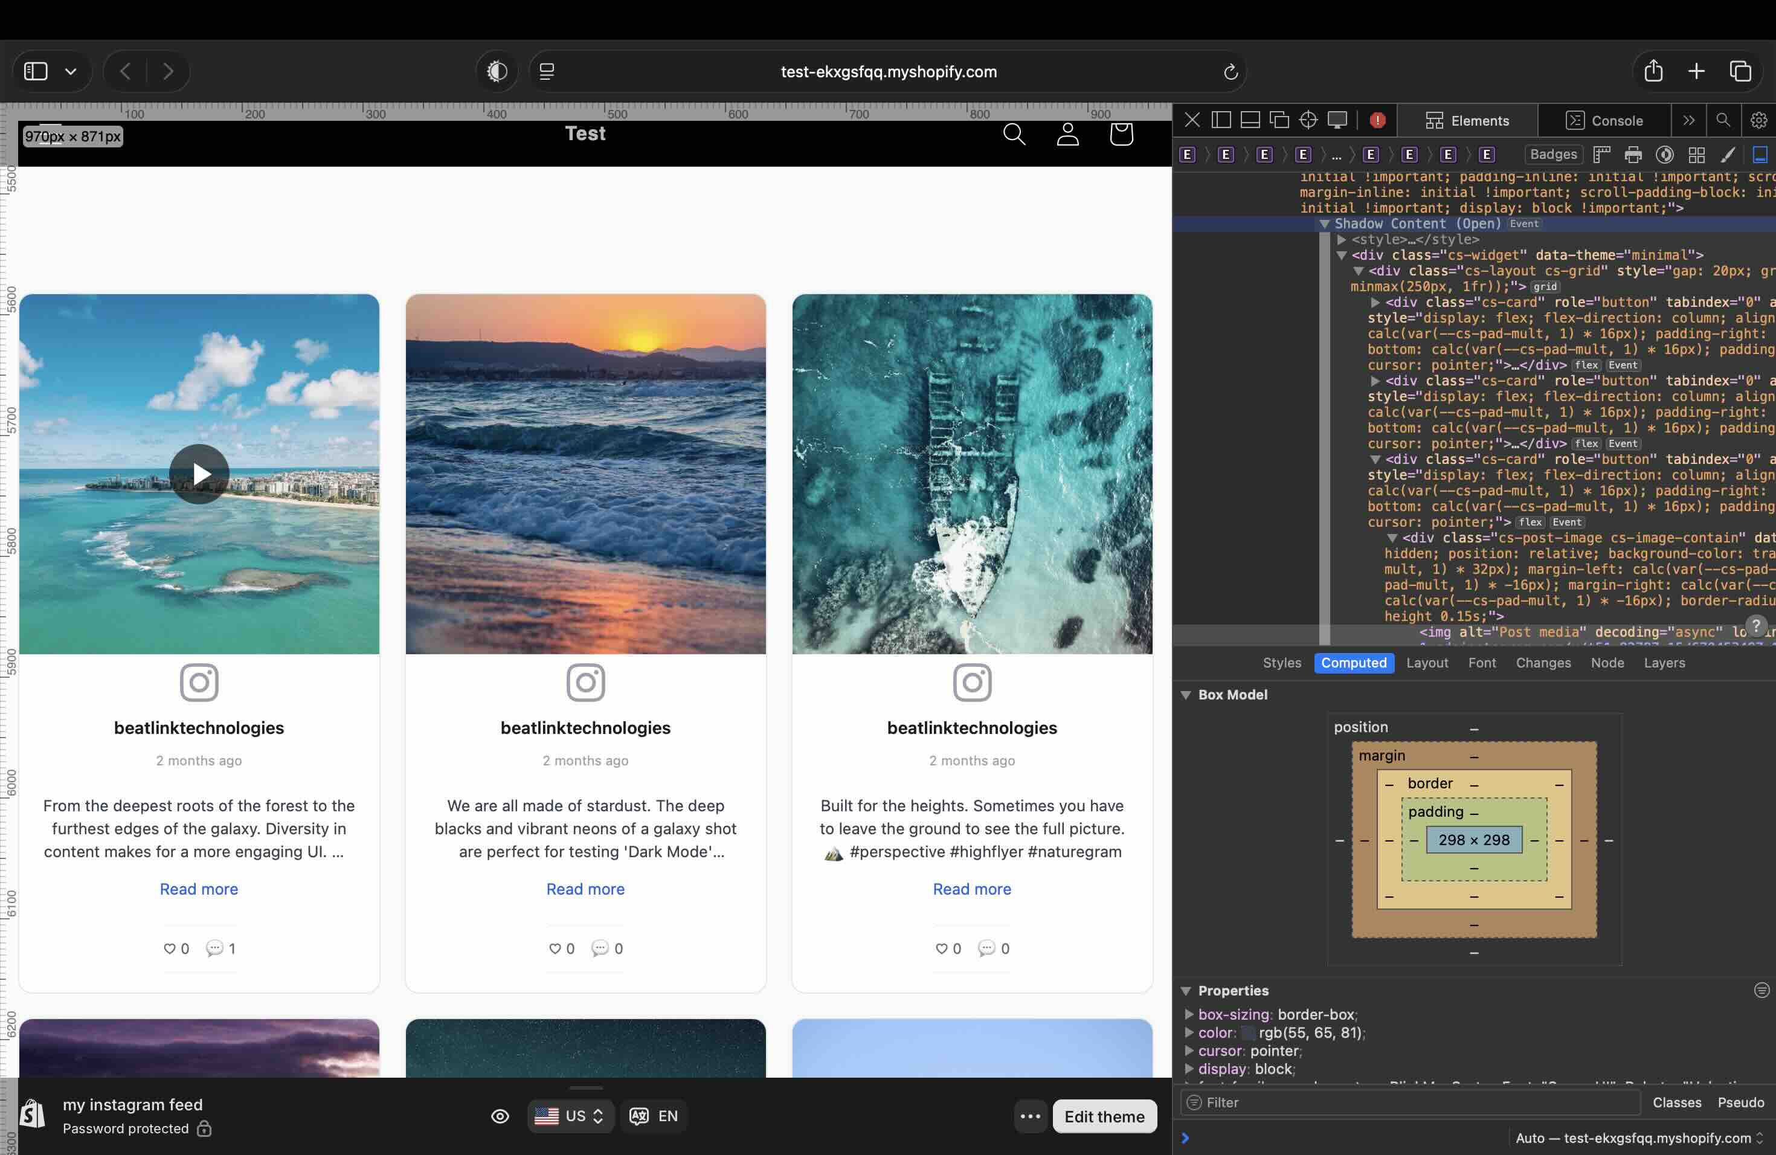Screen dimensions: 1776x1155
Task: Detach the inspector into a separate window
Action: point(1279,120)
